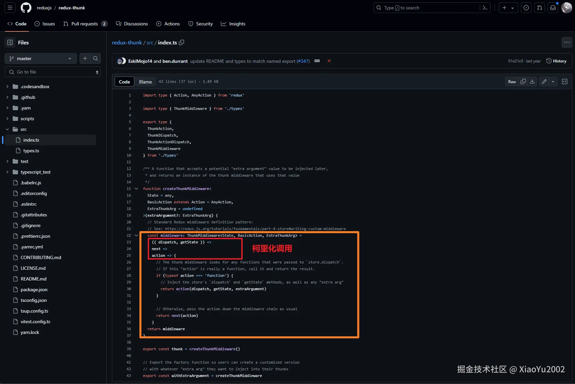The height and width of the screenshot is (384, 575).
Task: Open more file actions ellipsis menu
Action: point(567,42)
